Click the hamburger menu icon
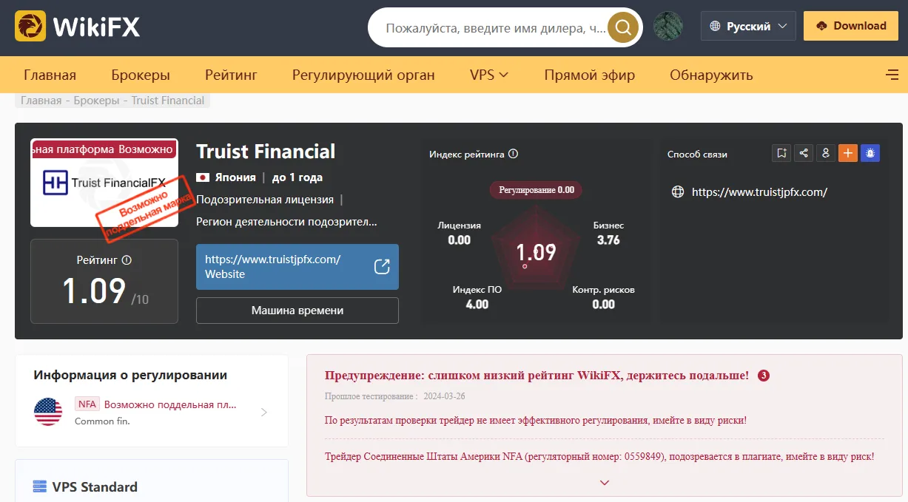Viewport: 908px width, 502px height. click(892, 75)
